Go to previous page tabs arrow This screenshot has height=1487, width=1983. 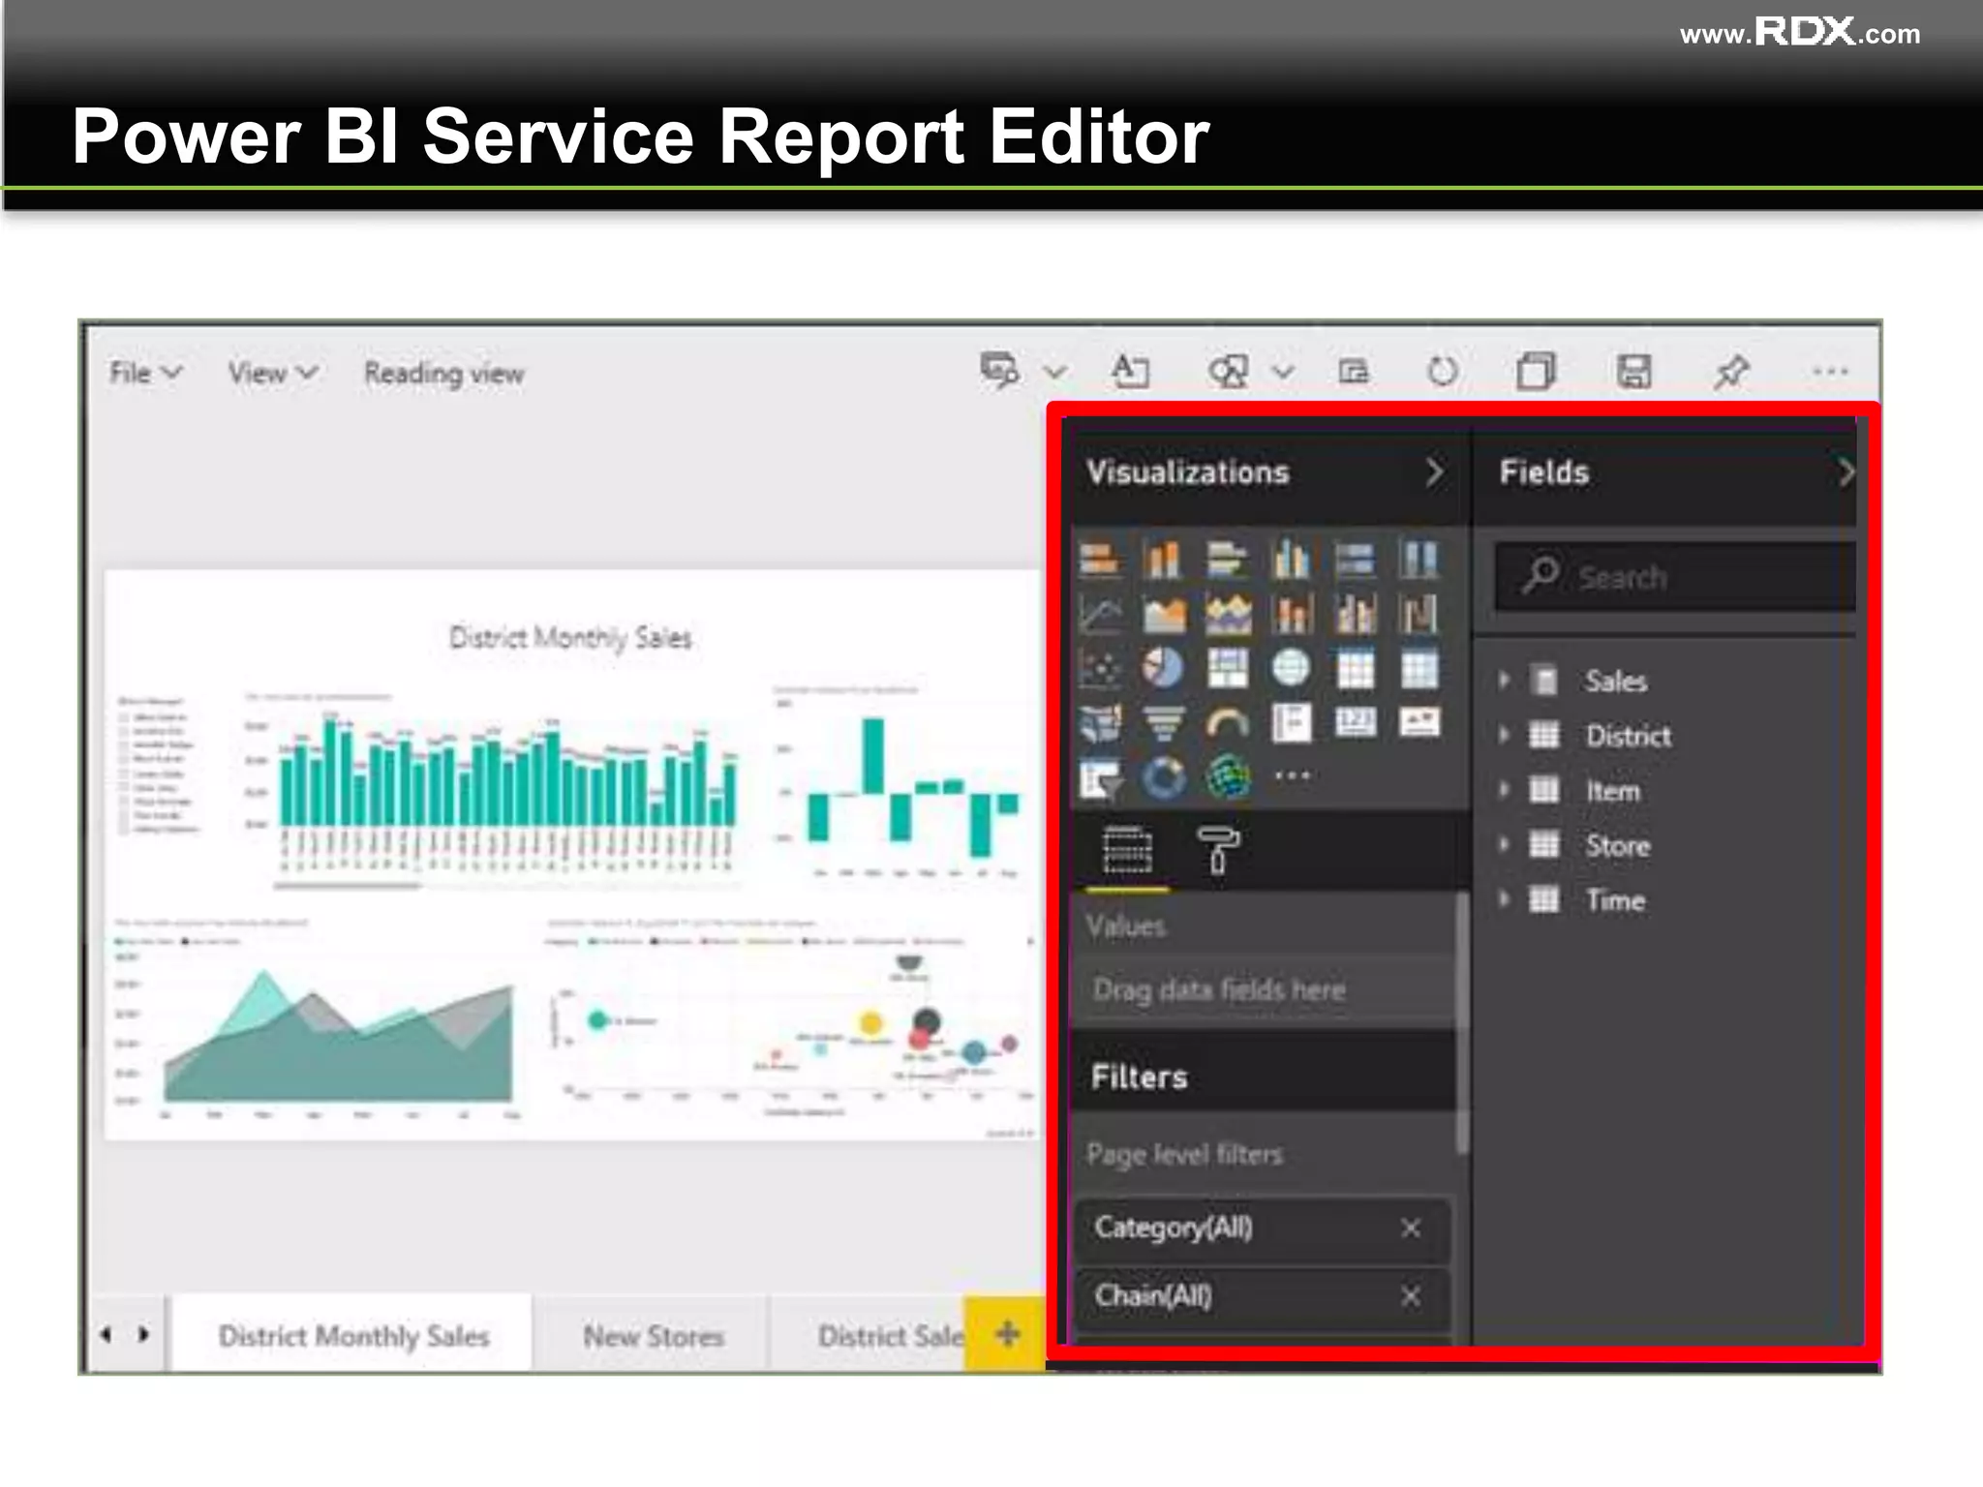click(x=106, y=1335)
